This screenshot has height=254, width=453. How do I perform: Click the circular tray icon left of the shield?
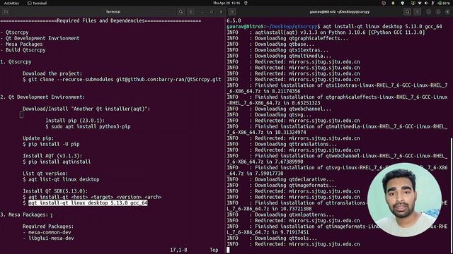click(x=384, y=3)
